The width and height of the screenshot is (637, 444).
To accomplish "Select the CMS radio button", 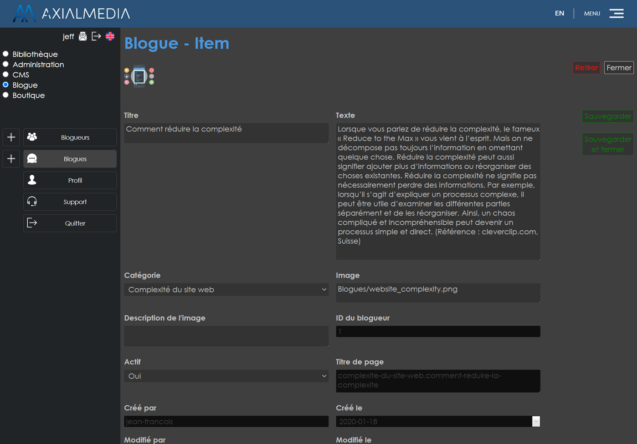I will coord(6,75).
